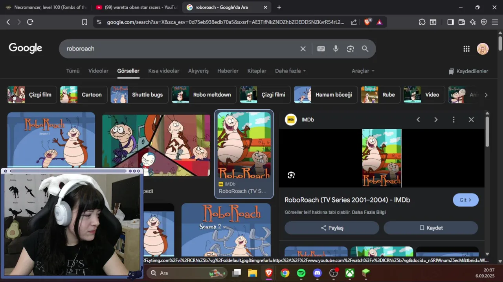The image size is (503, 282).
Task: Filter by Shuttle bugs chip
Action: click(140, 95)
